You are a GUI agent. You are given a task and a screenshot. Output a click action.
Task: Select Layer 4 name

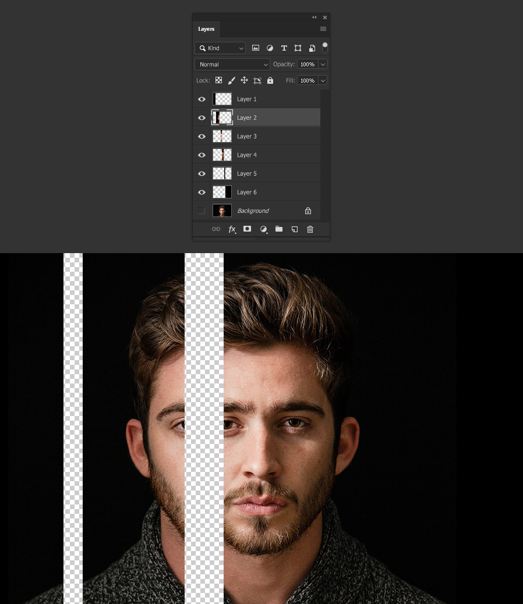(x=247, y=155)
